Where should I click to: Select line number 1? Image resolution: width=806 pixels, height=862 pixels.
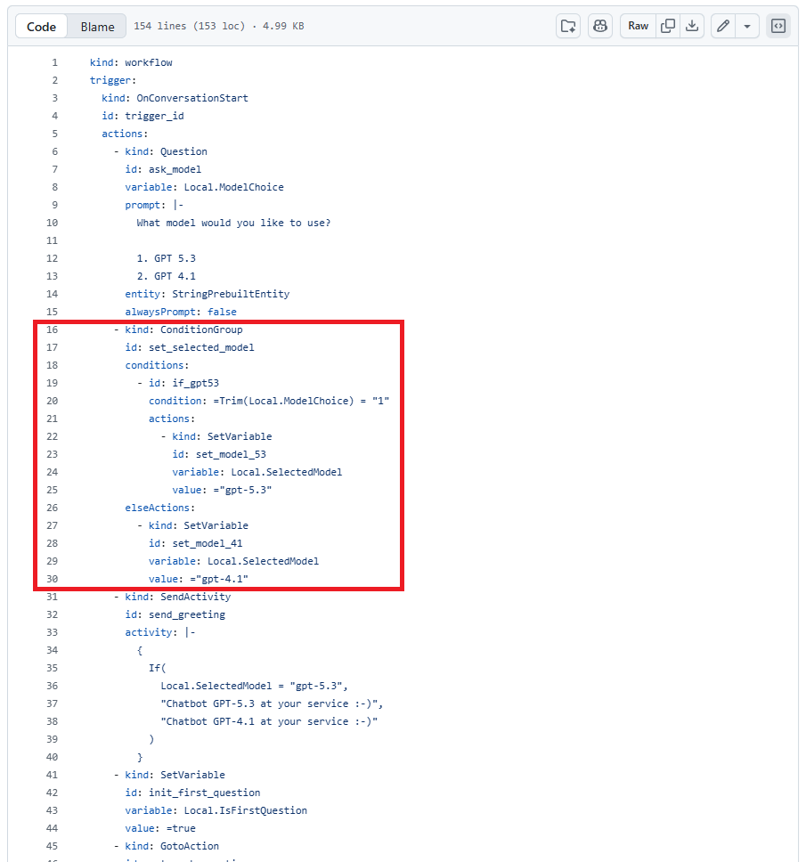54,62
